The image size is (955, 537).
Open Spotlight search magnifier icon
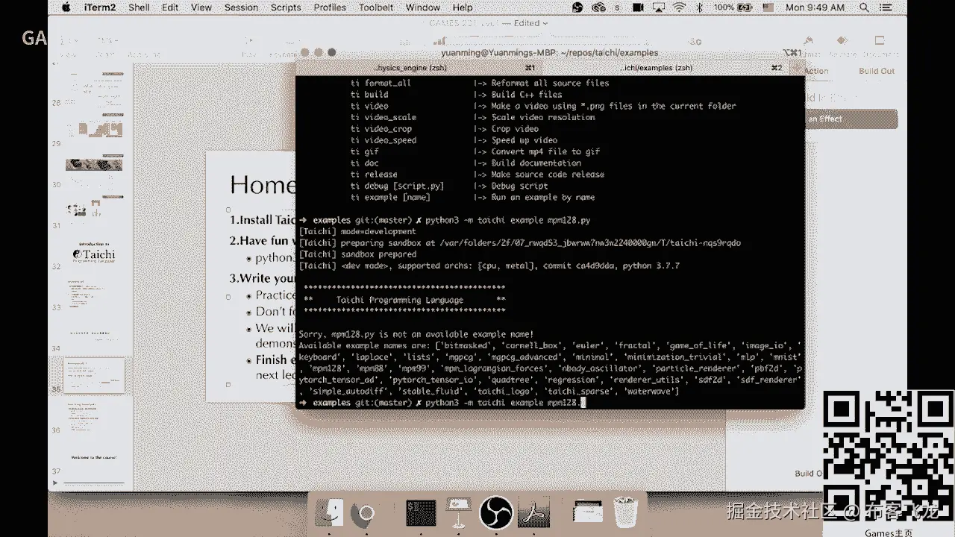pyautogui.click(x=865, y=7)
